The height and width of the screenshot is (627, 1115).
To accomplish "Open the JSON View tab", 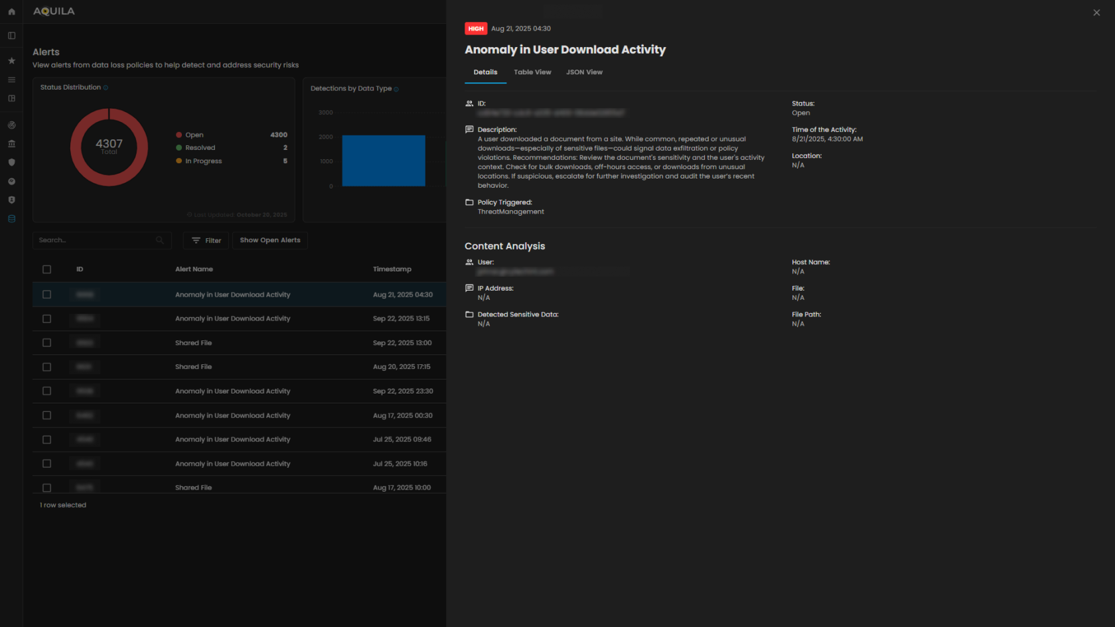I will (584, 72).
